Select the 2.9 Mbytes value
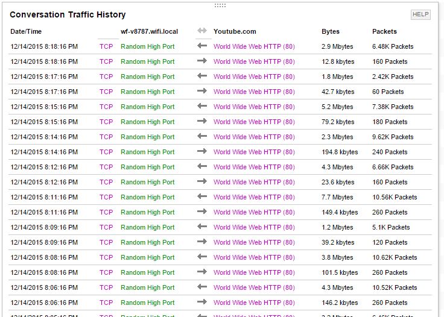 (x=337, y=46)
